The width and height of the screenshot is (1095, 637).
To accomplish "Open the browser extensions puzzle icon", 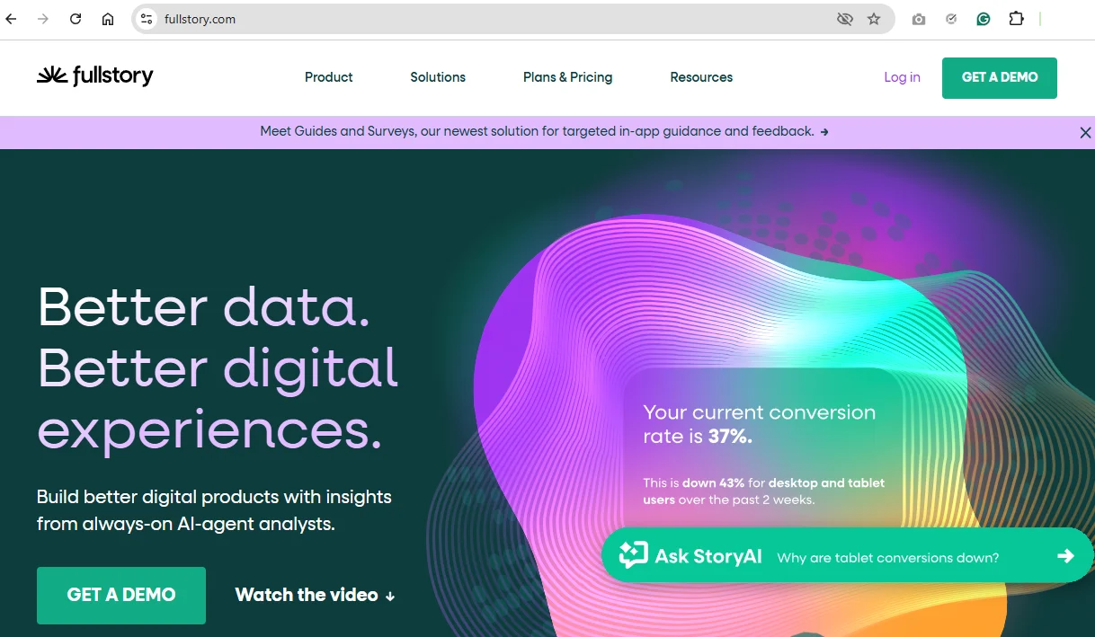I will [1016, 18].
